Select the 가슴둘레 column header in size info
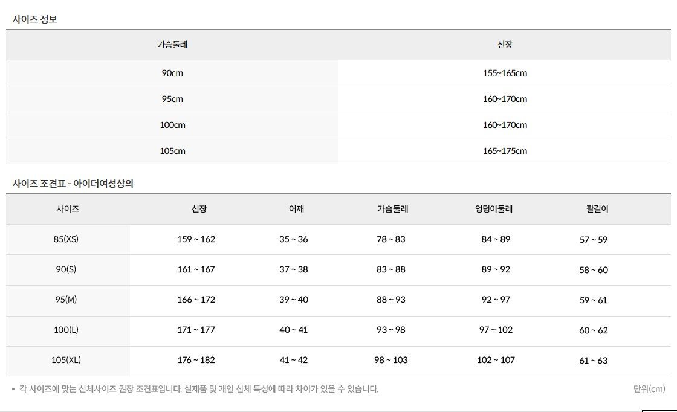The image size is (677, 412). coord(172,45)
